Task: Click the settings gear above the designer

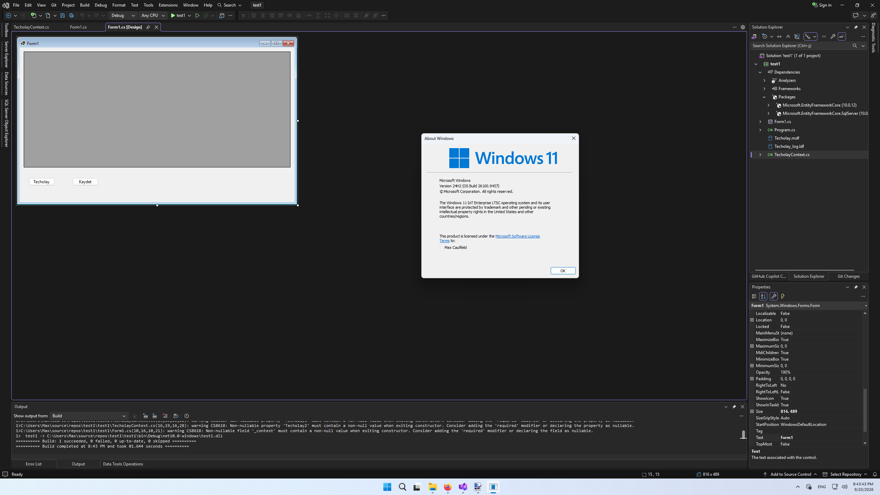Action: coord(743,27)
